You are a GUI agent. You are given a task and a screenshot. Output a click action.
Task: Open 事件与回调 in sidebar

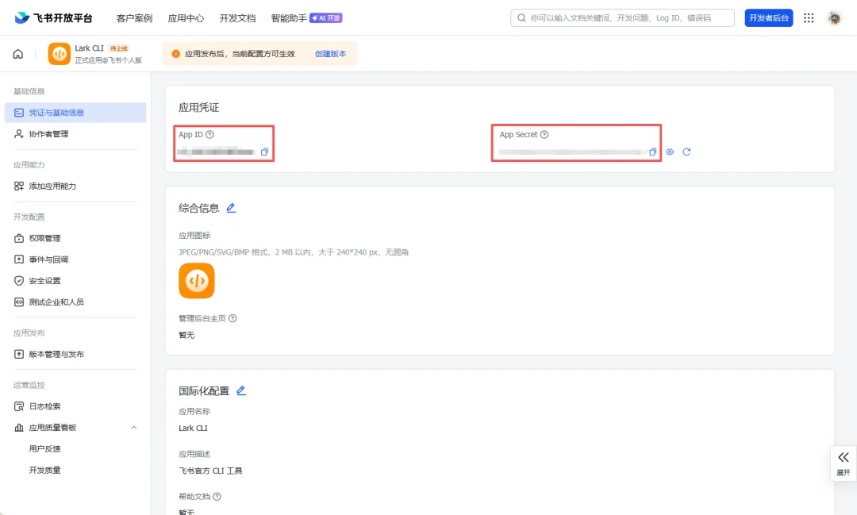coord(75,259)
